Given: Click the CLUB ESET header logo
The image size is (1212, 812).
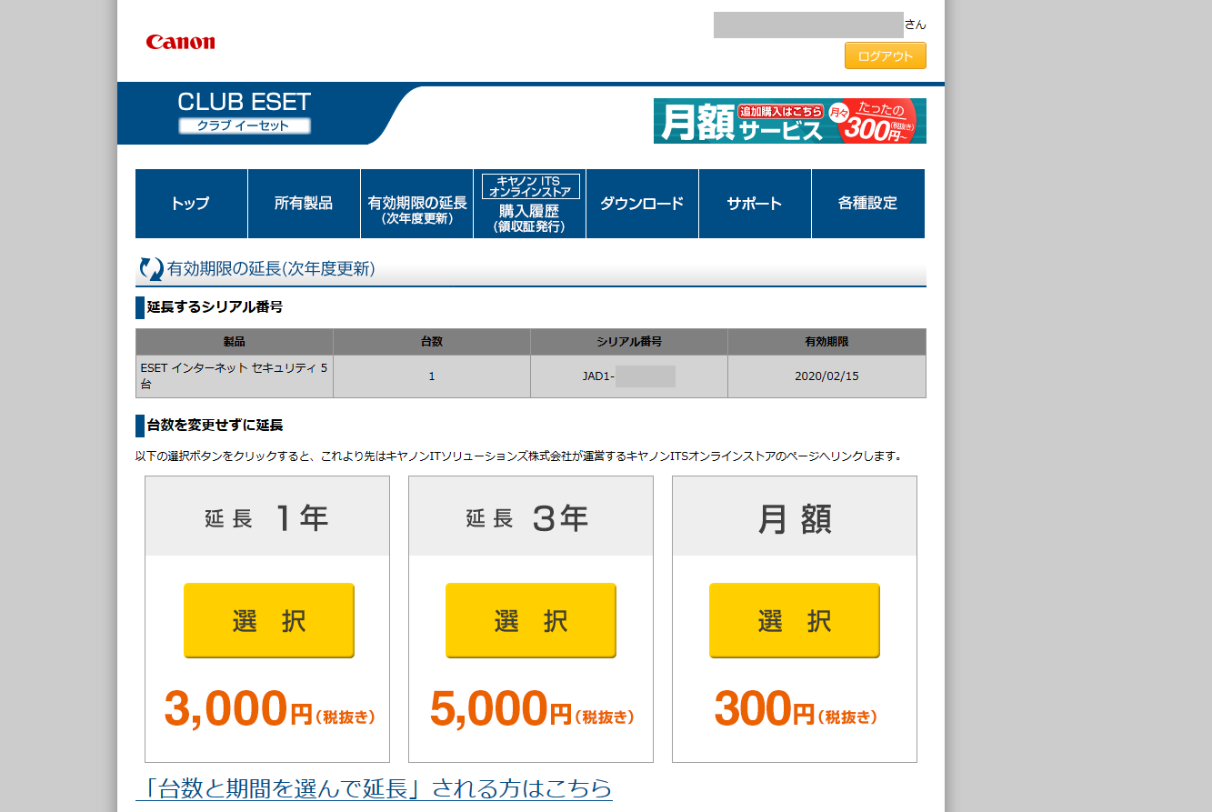Looking at the screenshot, I should click(x=245, y=113).
